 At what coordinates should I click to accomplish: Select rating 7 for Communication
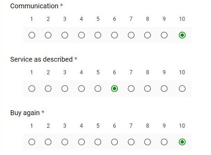click(131, 35)
